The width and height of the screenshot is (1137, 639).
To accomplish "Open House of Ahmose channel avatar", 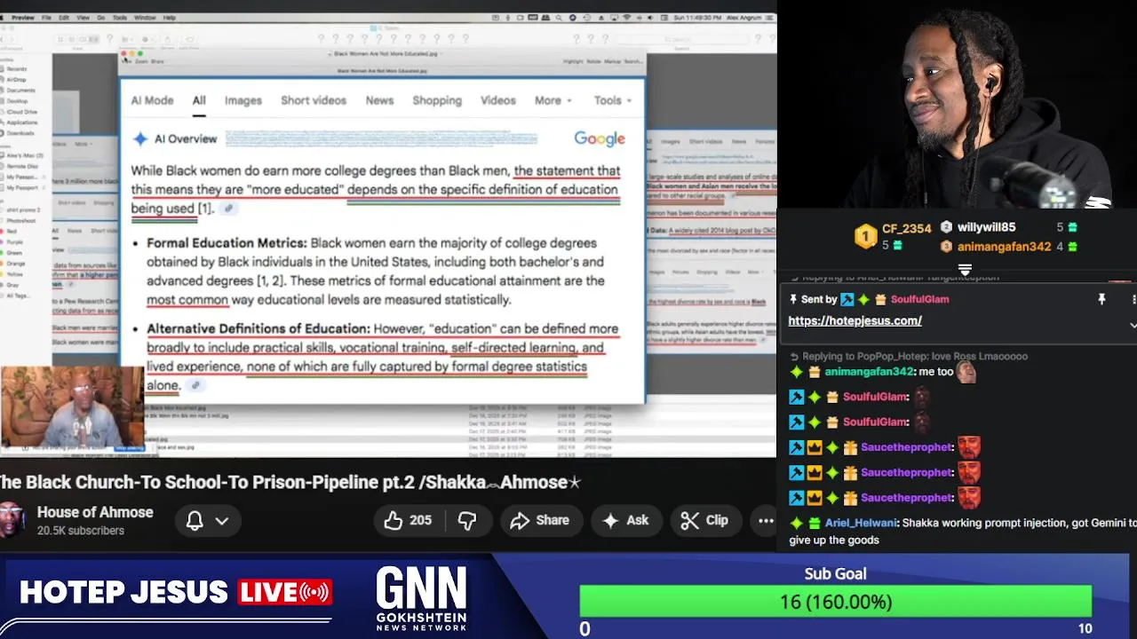I will pos(11,520).
